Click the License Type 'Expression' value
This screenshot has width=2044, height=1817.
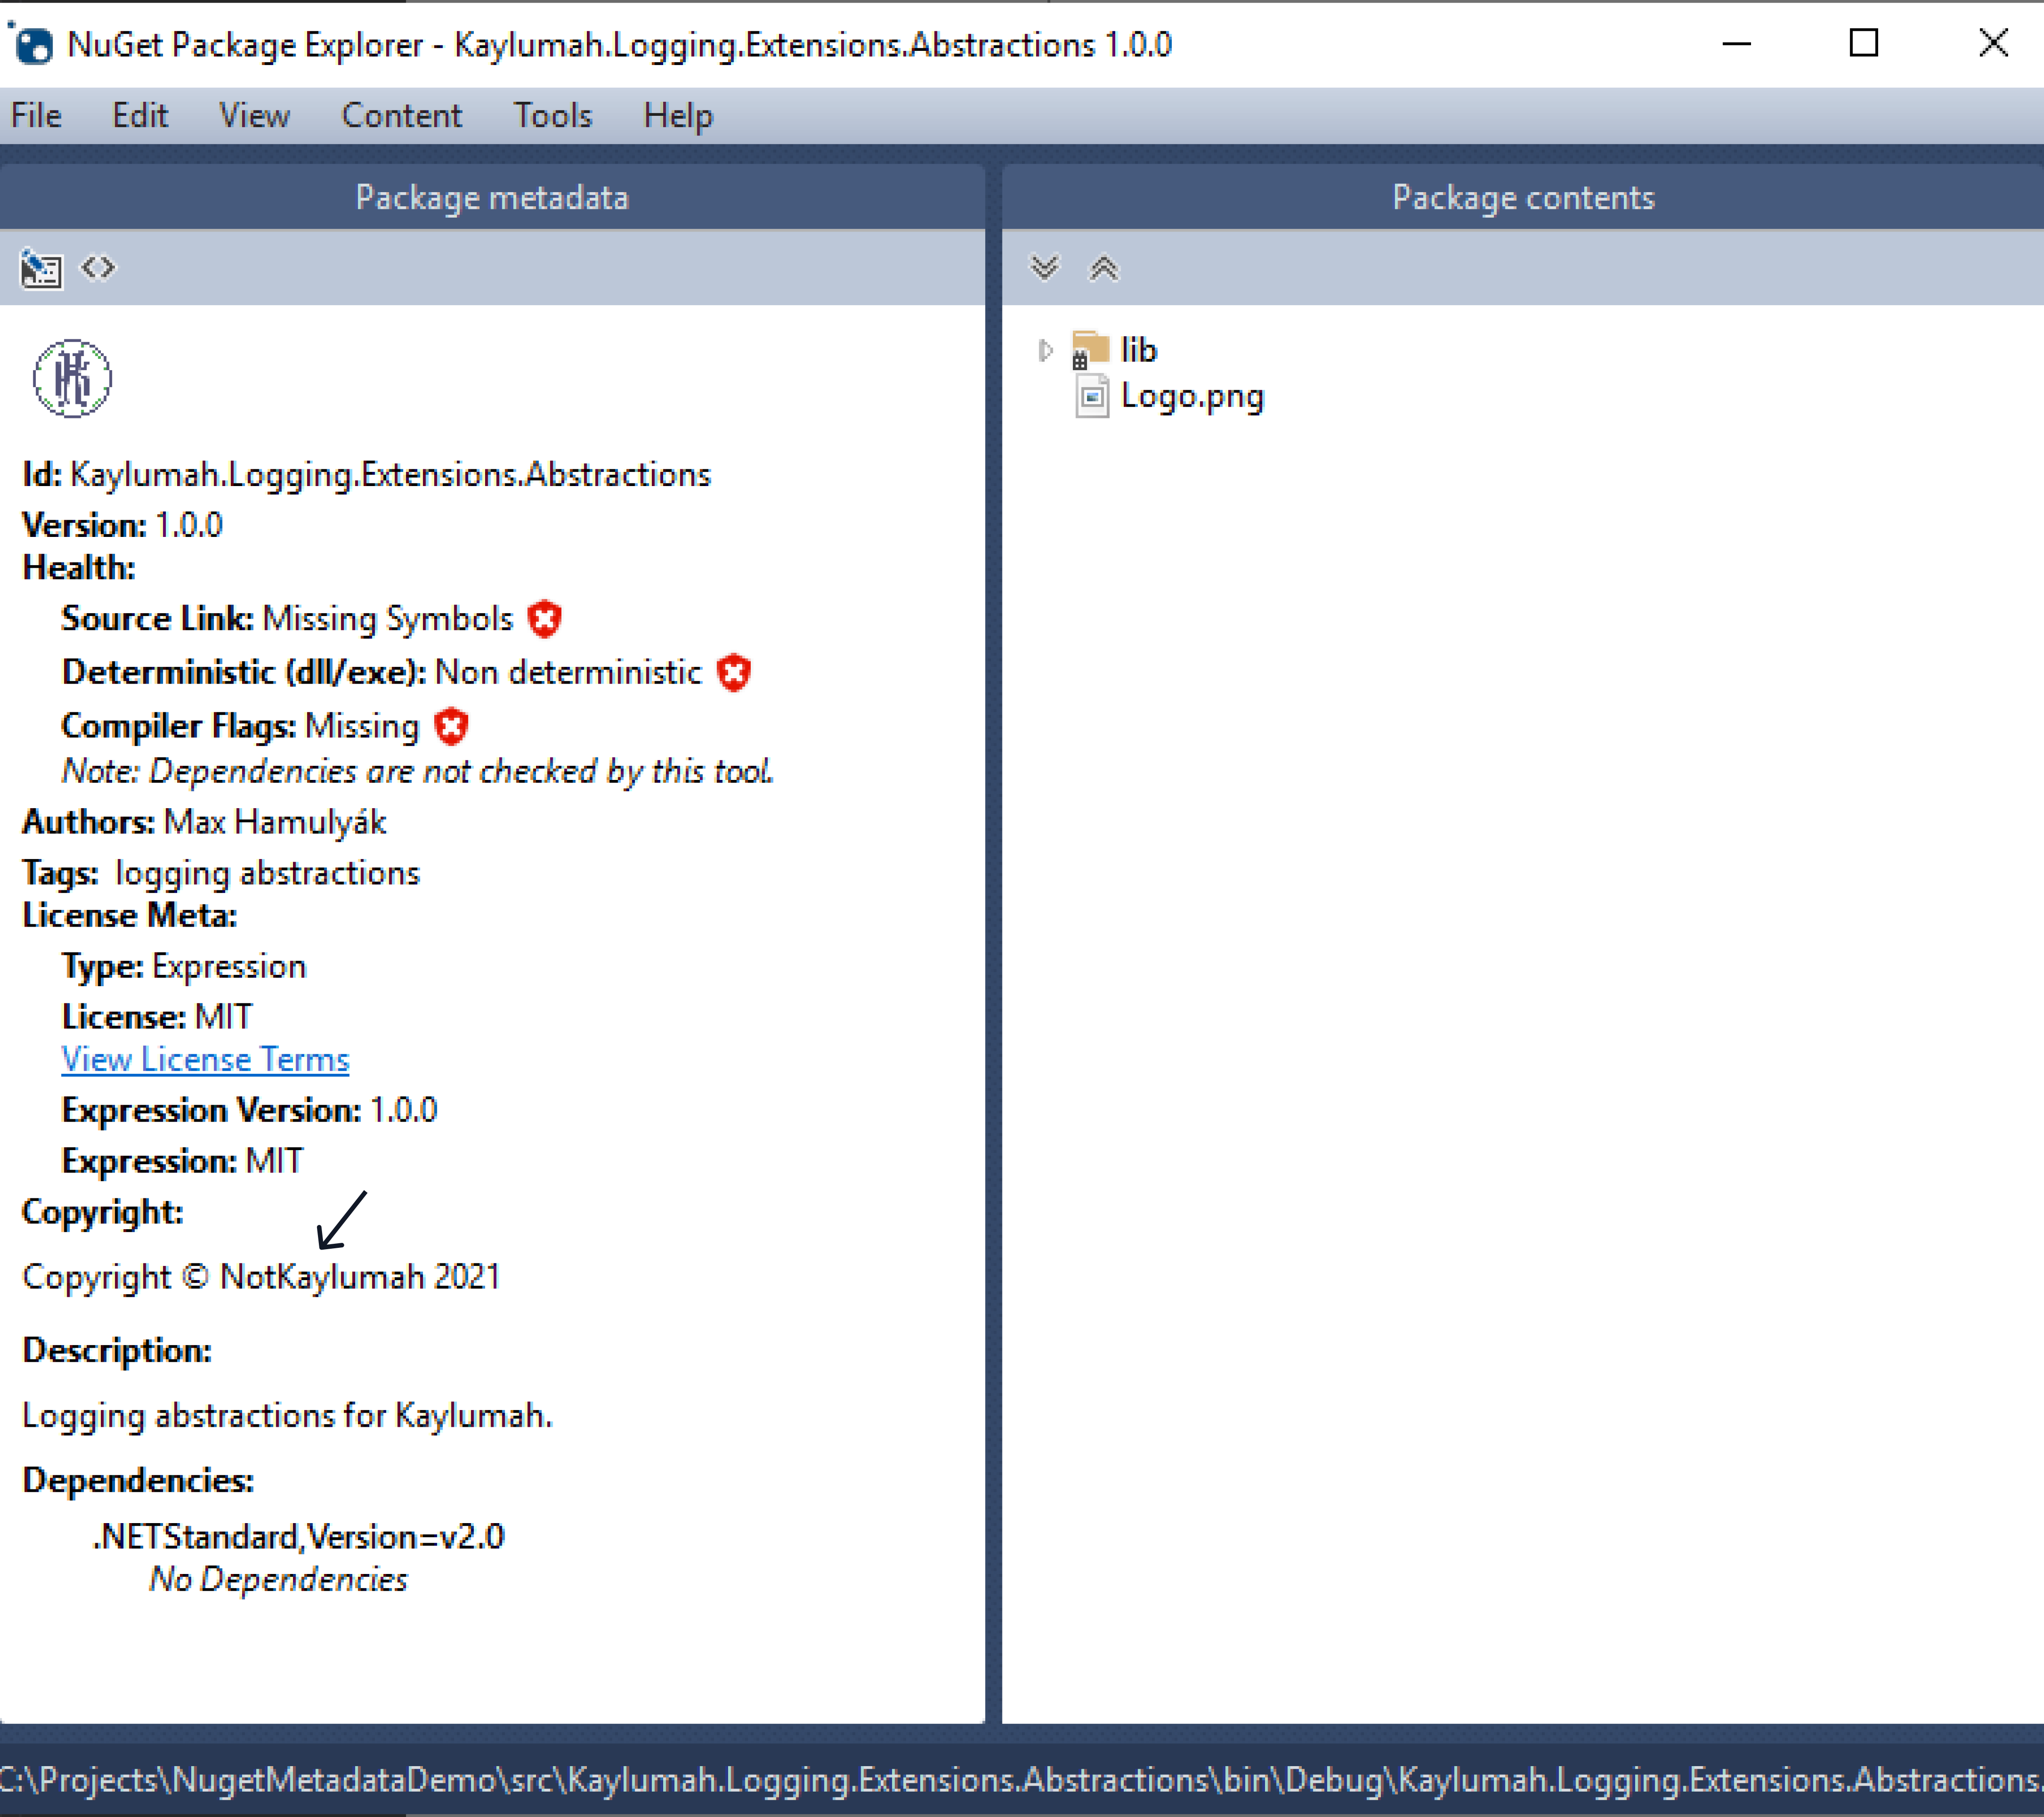click(x=229, y=966)
